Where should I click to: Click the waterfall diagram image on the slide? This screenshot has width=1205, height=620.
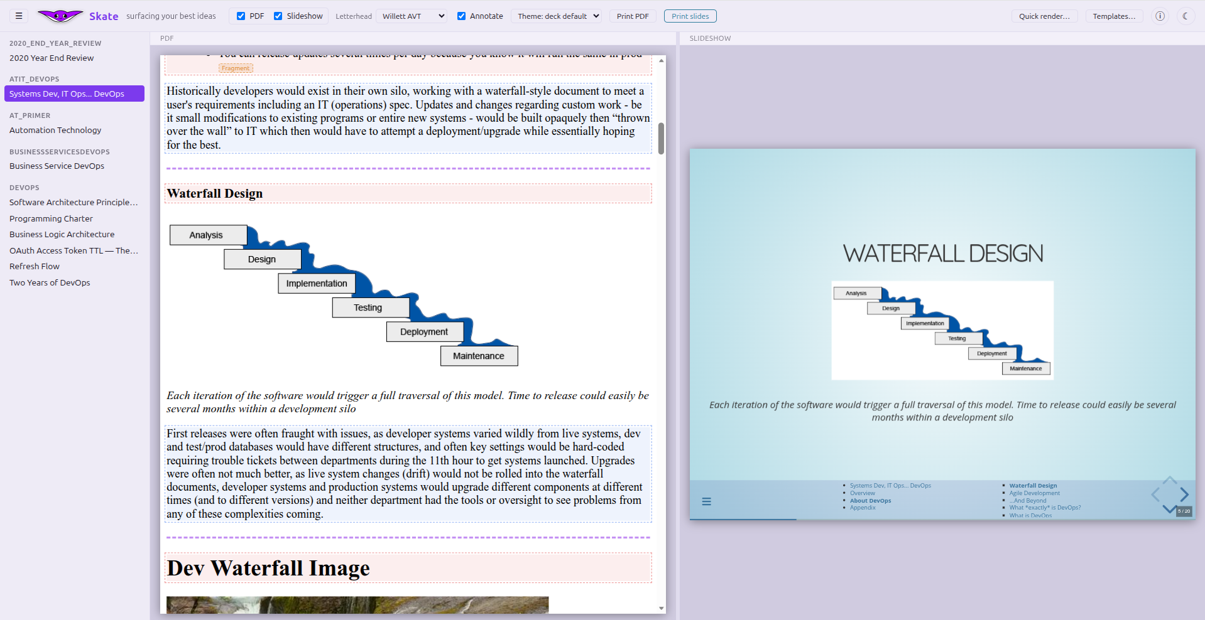(x=942, y=330)
